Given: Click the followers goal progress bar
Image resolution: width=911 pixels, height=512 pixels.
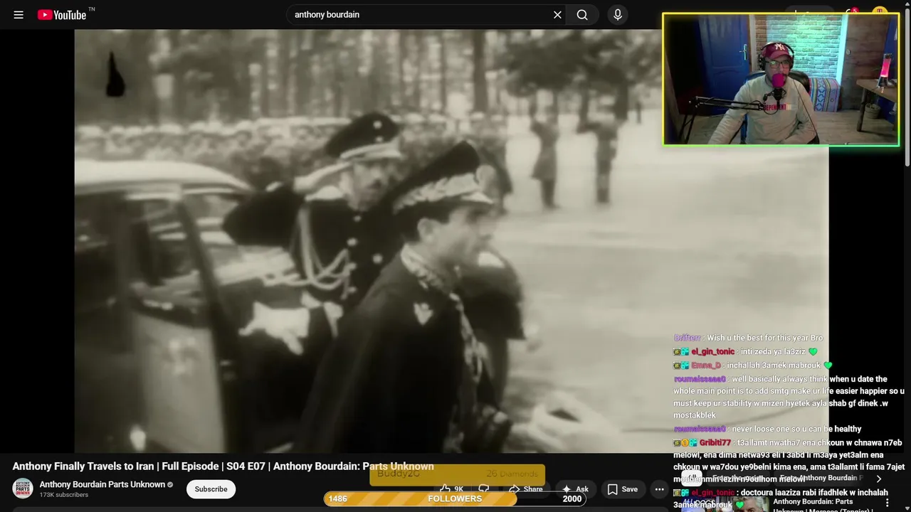Looking at the screenshot, I should coord(455,498).
